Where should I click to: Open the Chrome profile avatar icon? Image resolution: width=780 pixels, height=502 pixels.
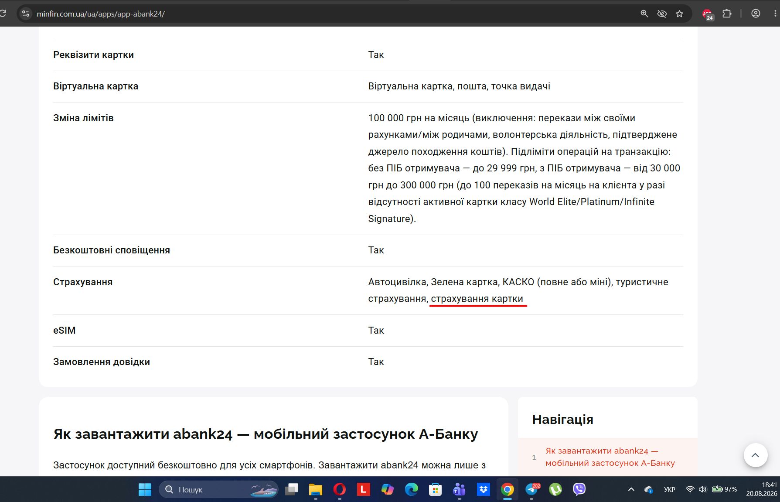coord(756,14)
